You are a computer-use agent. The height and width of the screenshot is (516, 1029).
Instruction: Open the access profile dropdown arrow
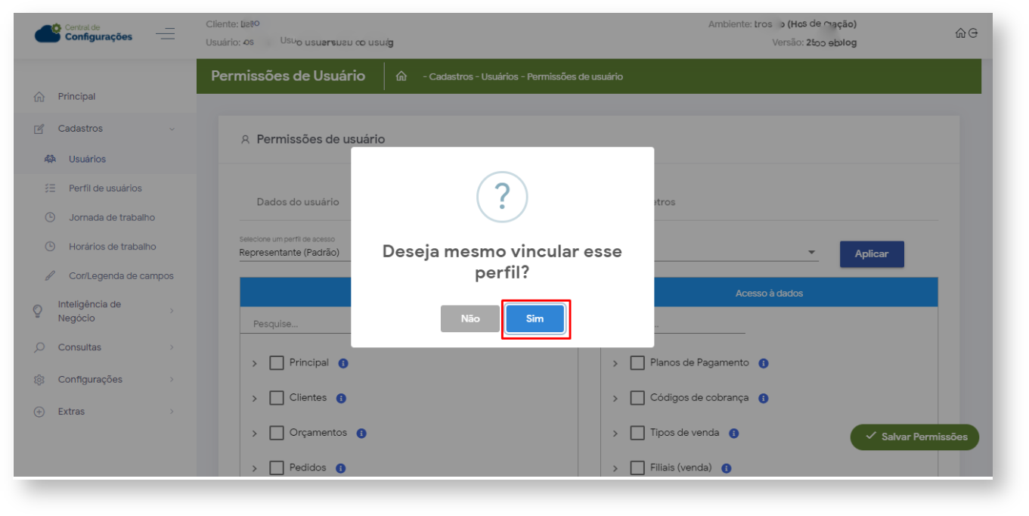tap(812, 253)
